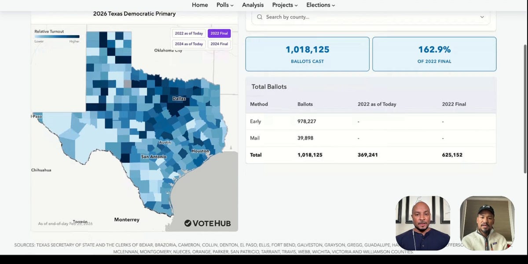Viewport: 528px width, 264px height.
Task: Click the Ballots Cast stat card
Action: point(307,54)
